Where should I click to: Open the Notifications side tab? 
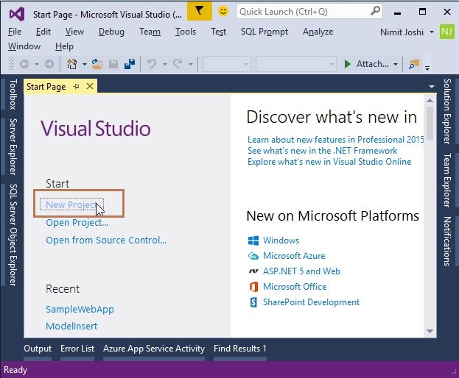point(446,241)
